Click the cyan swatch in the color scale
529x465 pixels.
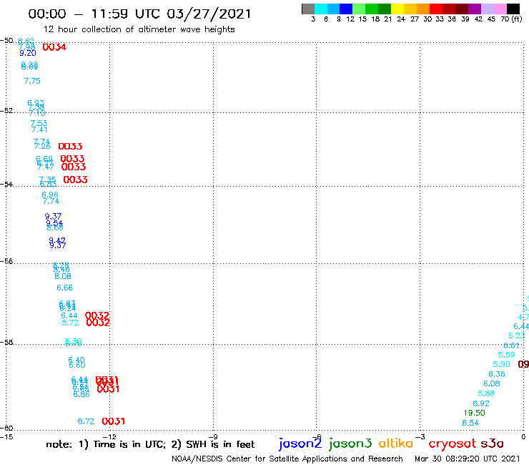[321, 9]
